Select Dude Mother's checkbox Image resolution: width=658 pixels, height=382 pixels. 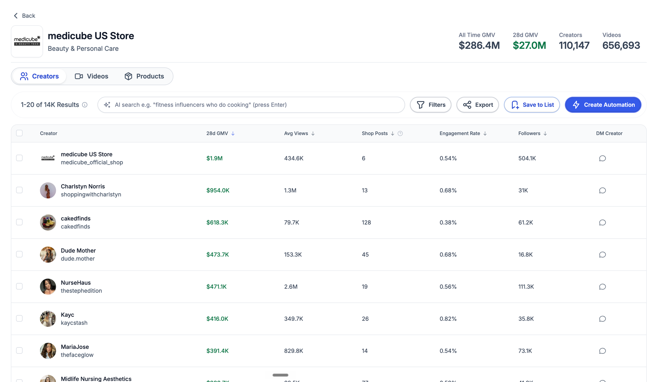pos(19,254)
